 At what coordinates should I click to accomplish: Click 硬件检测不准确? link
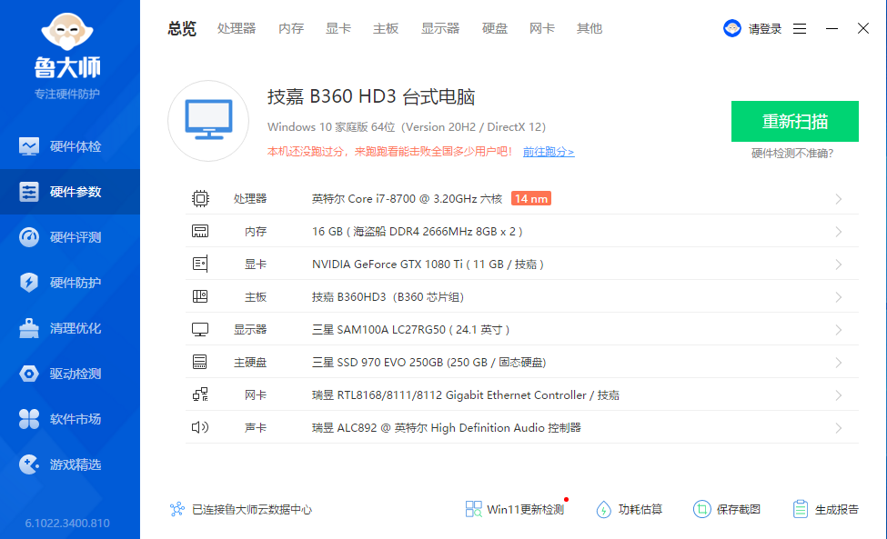(792, 153)
